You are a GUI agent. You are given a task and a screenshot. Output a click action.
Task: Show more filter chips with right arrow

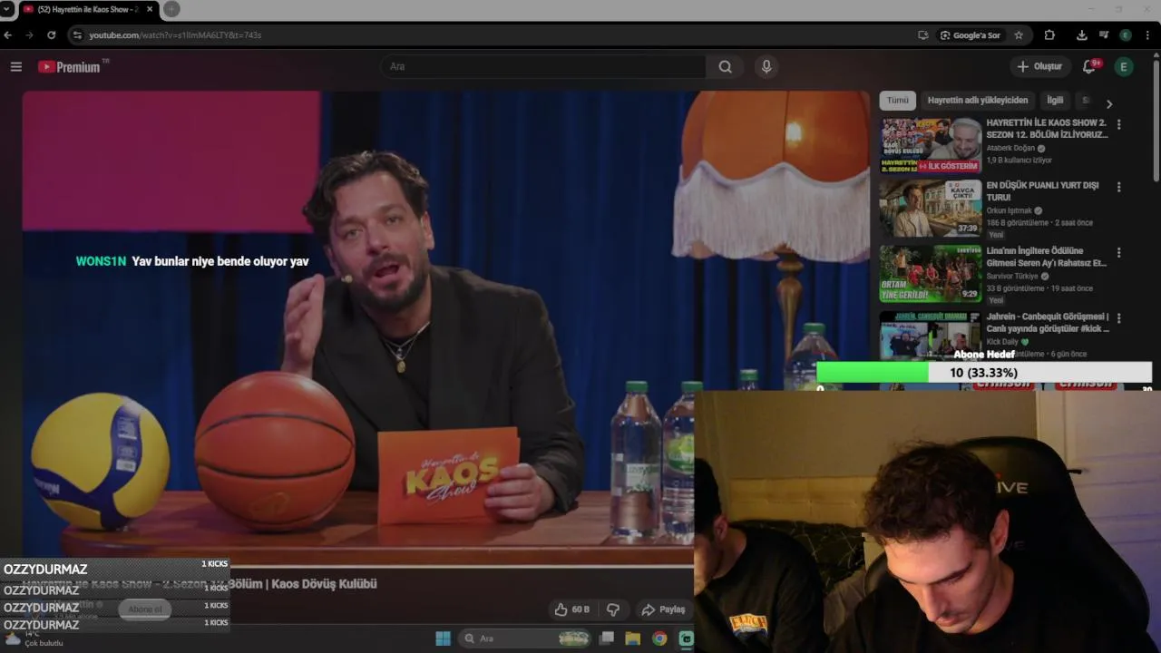[1108, 103]
